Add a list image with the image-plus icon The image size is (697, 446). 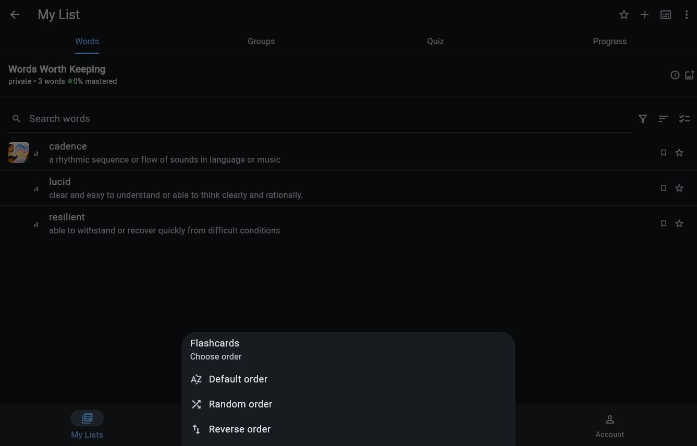pos(690,75)
